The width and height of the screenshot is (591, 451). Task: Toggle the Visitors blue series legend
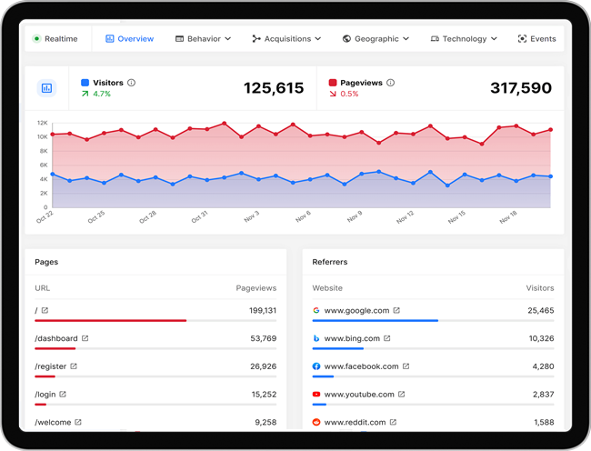click(x=85, y=83)
